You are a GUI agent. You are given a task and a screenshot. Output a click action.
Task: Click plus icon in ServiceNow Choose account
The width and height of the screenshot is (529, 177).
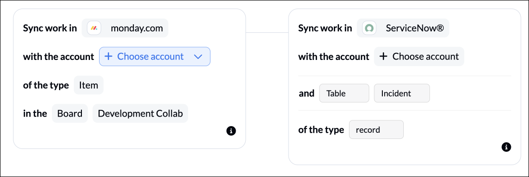tap(383, 56)
